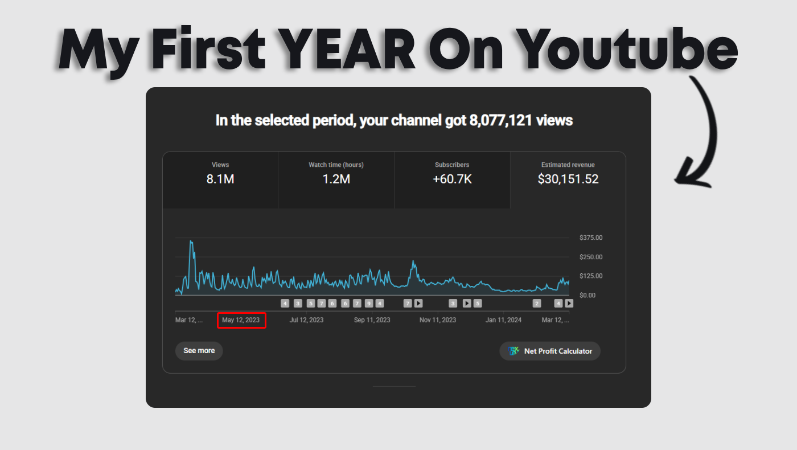The width and height of the screenshot is (797, 450).
Task: Click the 'May 12, 2023' axis date
Action: click(x=241, y=320)
